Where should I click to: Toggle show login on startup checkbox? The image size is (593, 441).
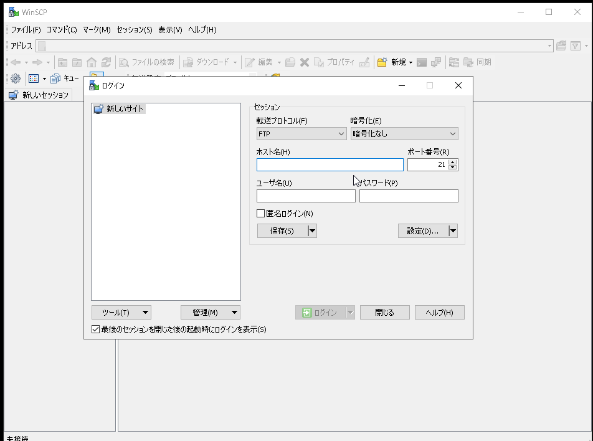coord(96,330)
